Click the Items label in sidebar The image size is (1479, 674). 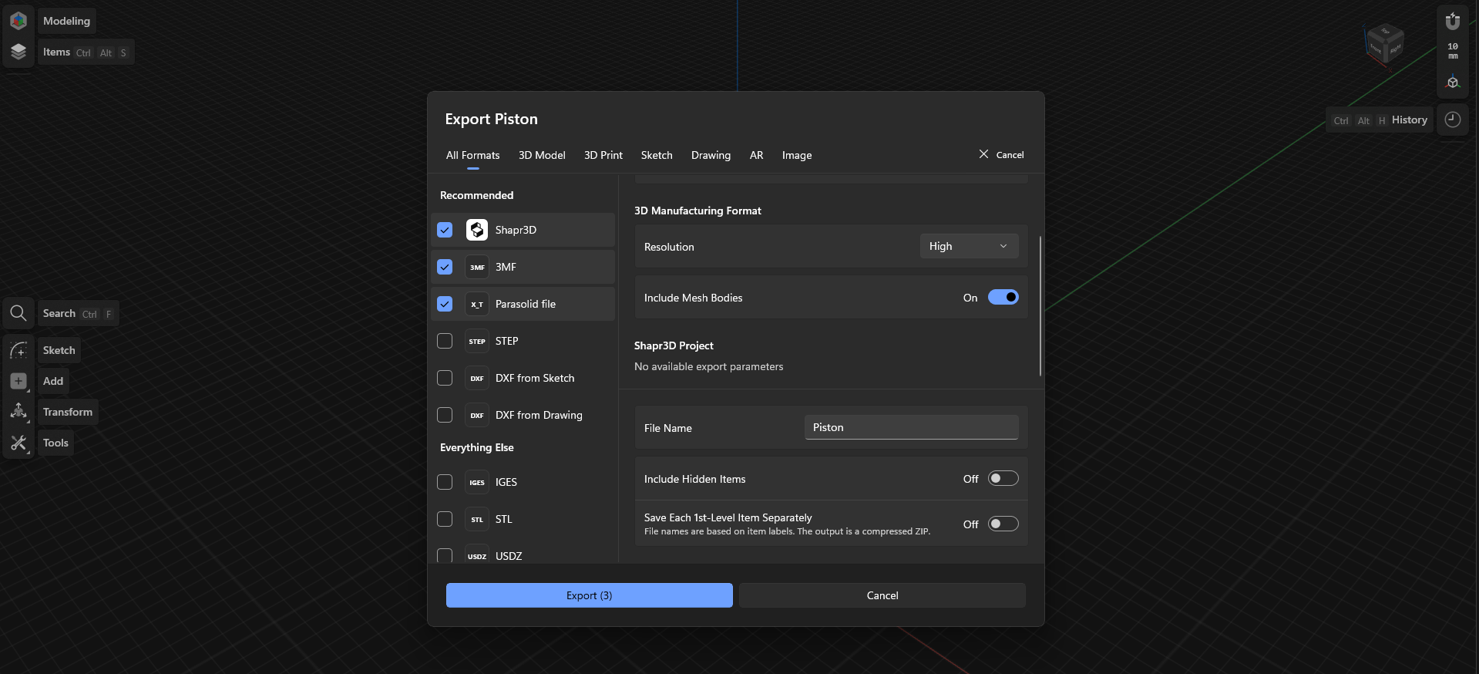click(56, 52)
